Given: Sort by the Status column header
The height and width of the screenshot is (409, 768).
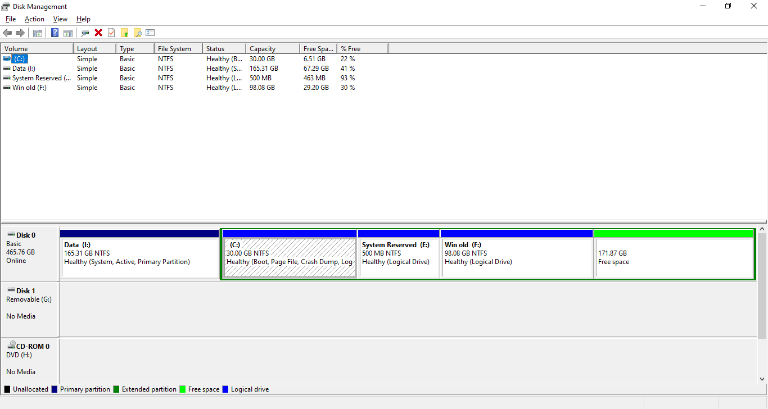Looking at the screenshot, I should pyautogui.click(x=224, y=49).
